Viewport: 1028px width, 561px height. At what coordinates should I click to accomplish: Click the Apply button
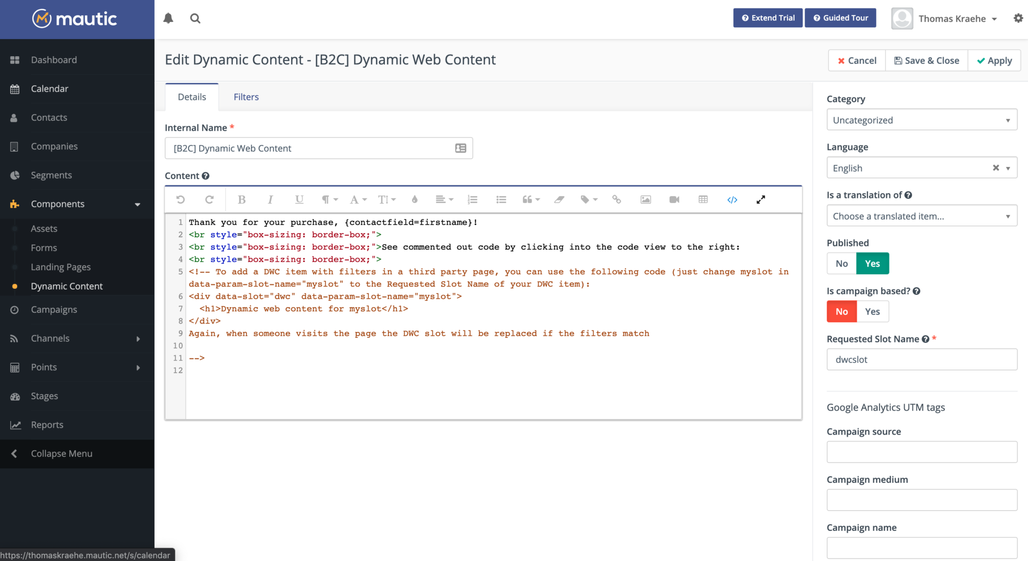click(x=993, y=60)
